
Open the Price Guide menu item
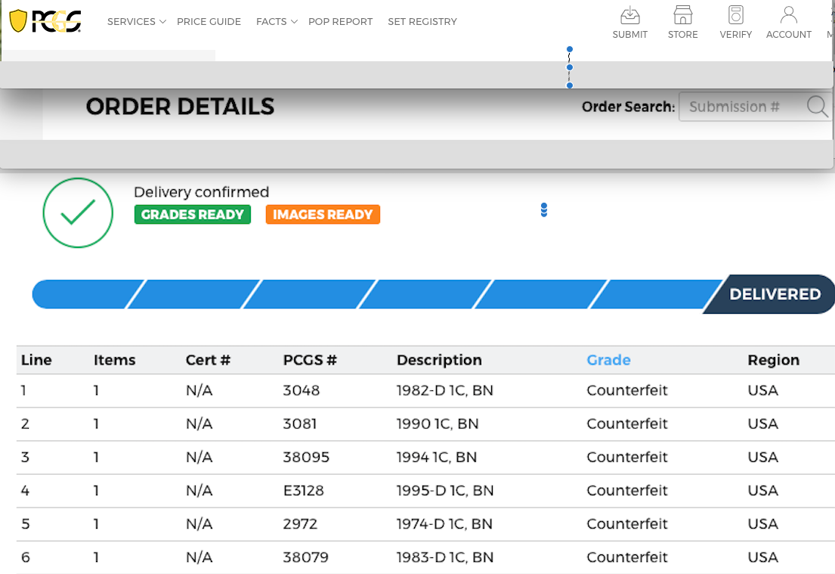click(x=209, y=22)
